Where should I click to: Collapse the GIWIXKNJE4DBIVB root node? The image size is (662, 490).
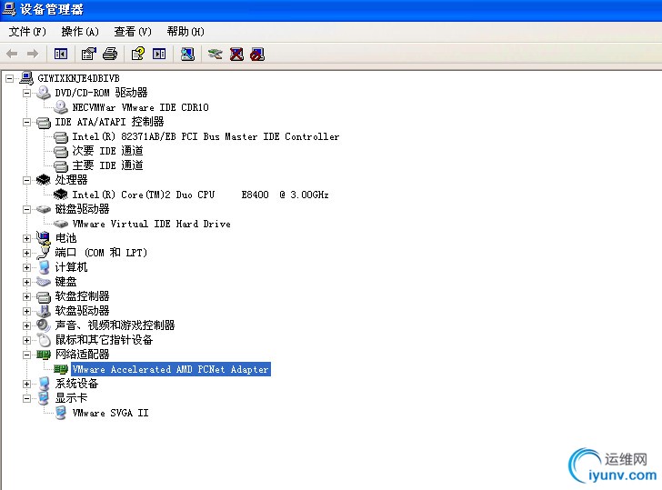click(9, 78)
